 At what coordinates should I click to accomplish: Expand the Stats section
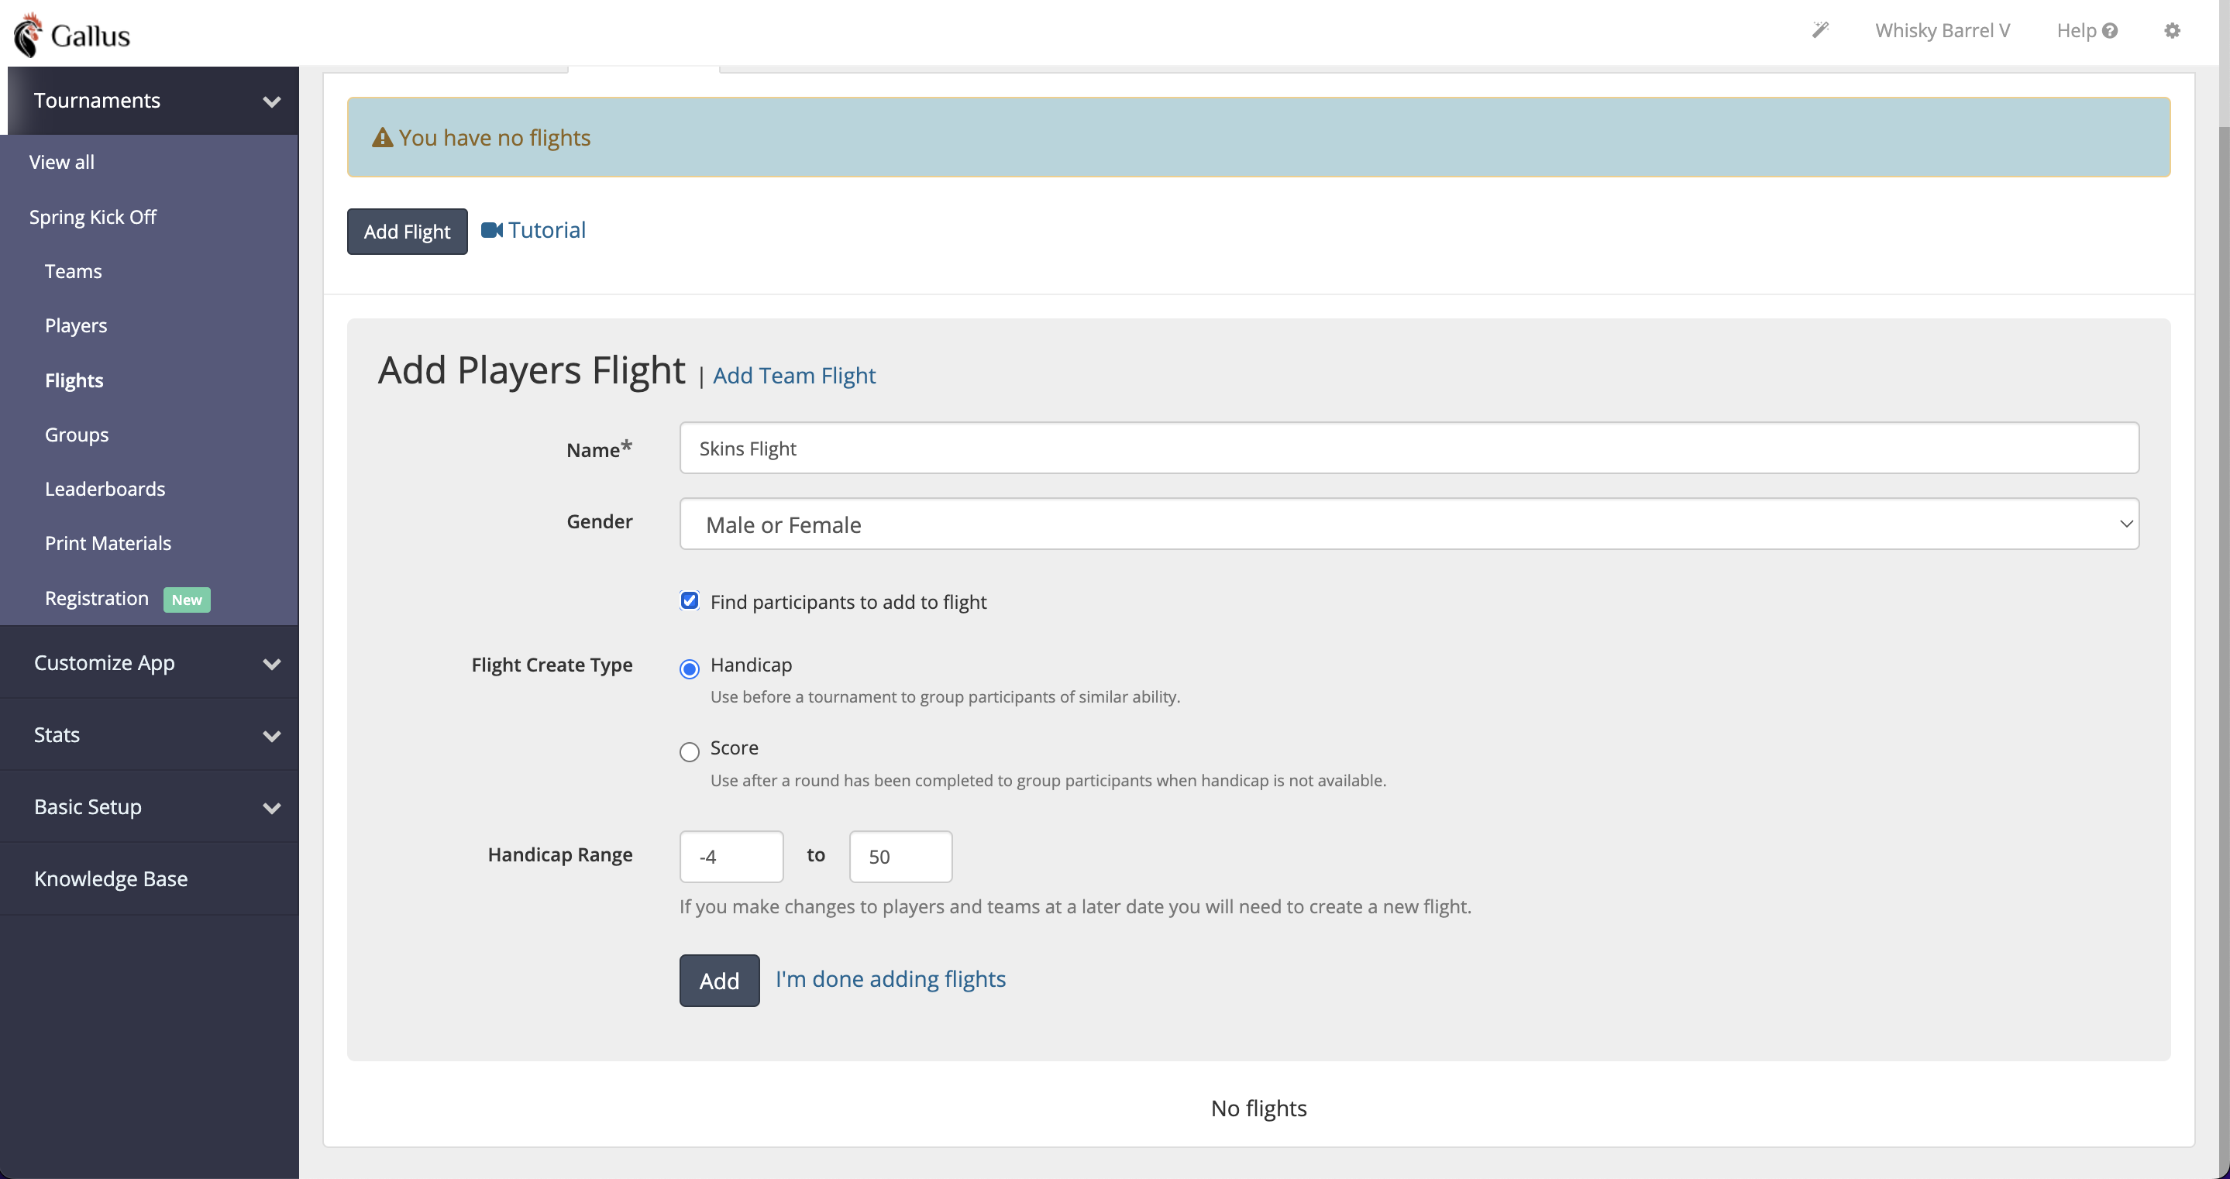(x=149, y=734)
